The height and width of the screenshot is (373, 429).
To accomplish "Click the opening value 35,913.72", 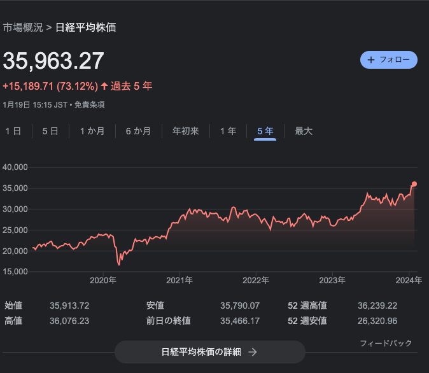I will point(69,306).
